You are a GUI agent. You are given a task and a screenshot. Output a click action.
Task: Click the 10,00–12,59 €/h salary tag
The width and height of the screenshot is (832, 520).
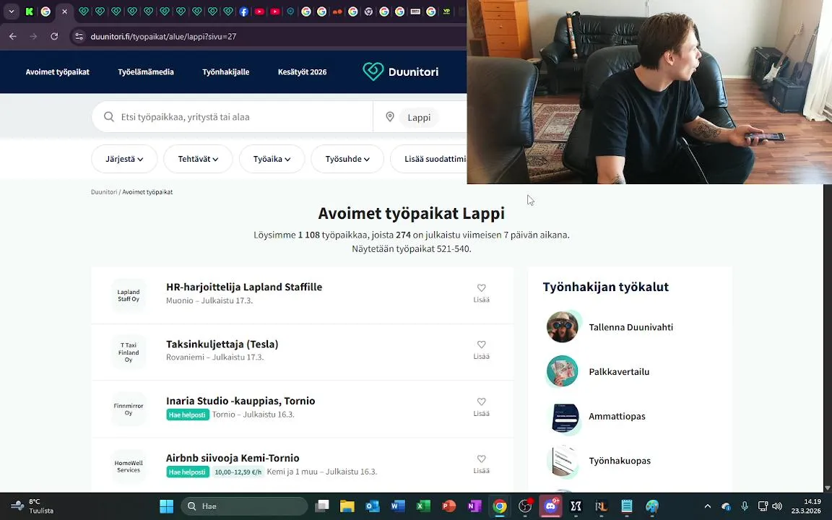coord(238,472)
